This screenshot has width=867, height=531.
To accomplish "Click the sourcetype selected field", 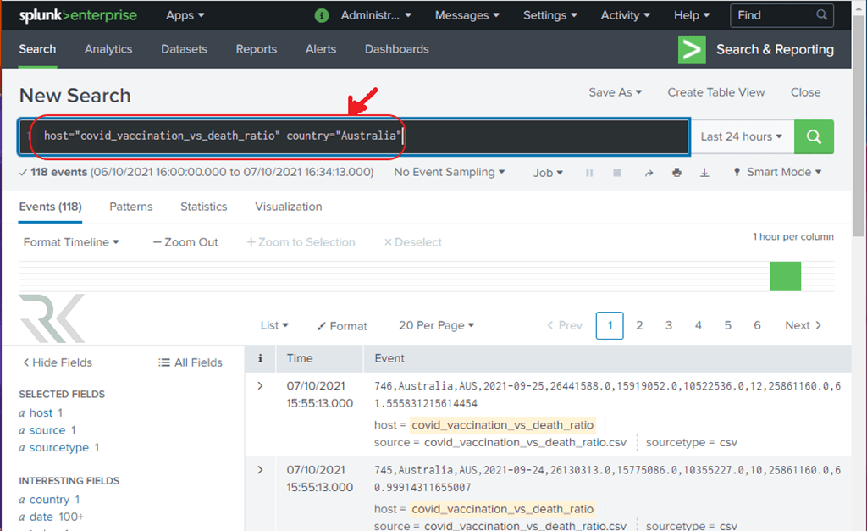I will pos(58,447).
